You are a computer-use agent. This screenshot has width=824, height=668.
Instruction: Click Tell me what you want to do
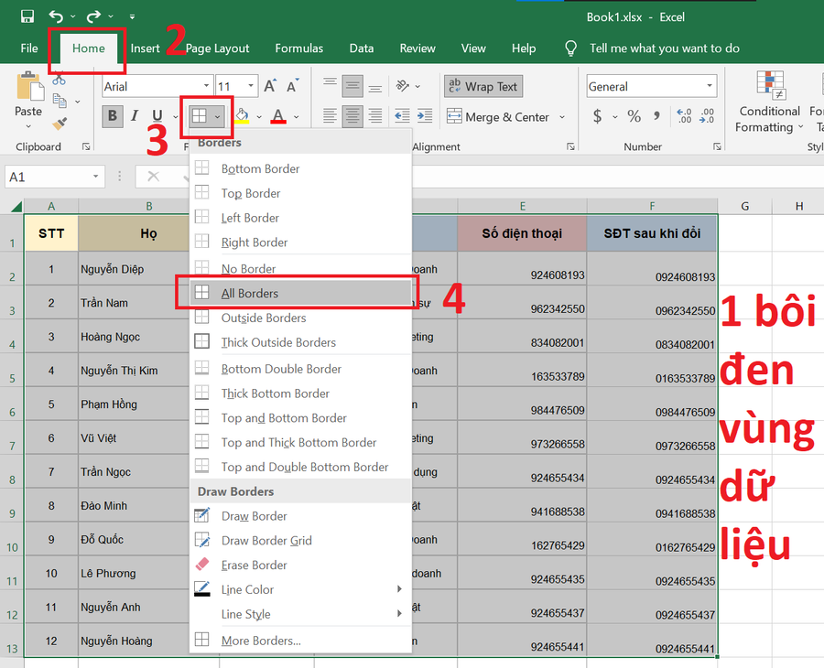(x=665, y=48)
